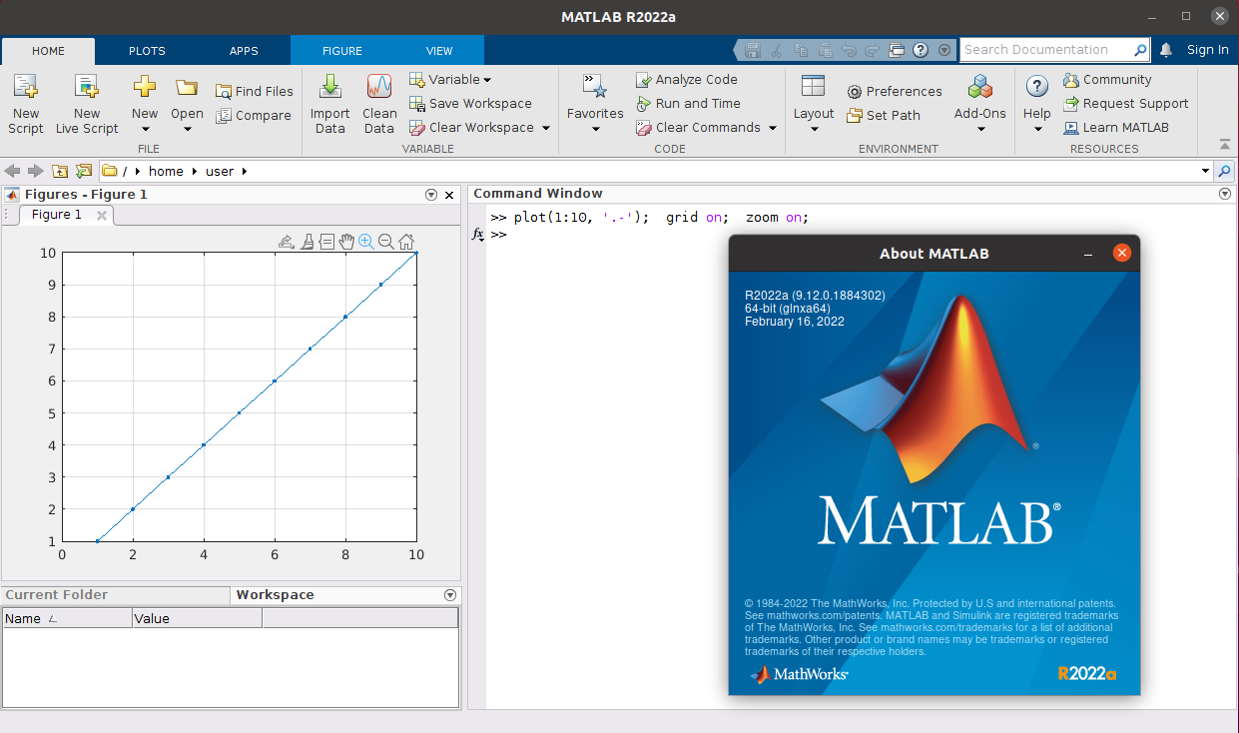Click Analyze Code
This screenshot has height=733, width=1239.
[686, 80]
